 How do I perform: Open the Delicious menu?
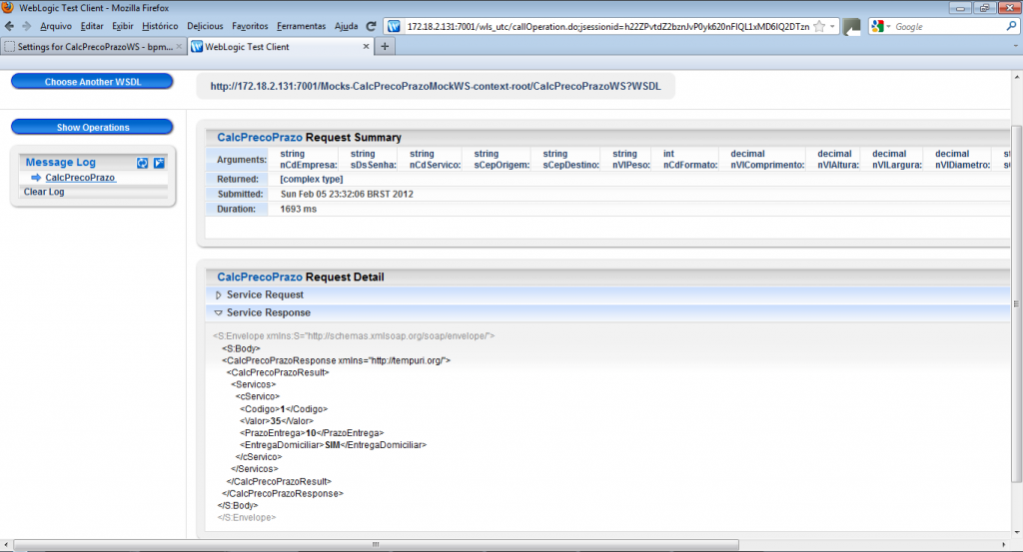(x=205, y=26)
